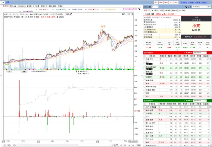Click the 今天 button
This screenshot has height=147, width=212.
[209, 7]
